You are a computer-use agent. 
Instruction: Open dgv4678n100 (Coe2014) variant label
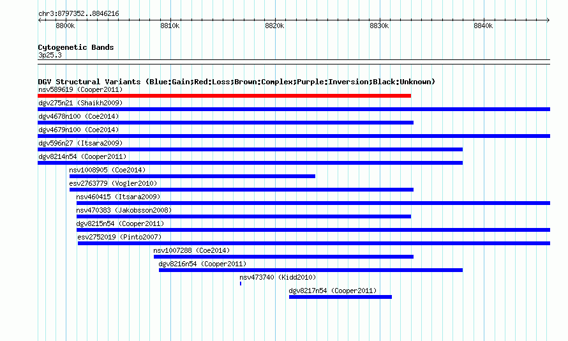(78, 116)
